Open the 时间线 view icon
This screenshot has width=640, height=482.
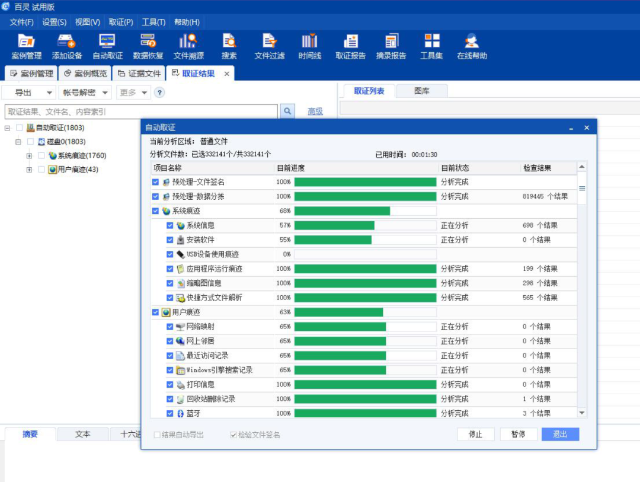tap(309, 46)
